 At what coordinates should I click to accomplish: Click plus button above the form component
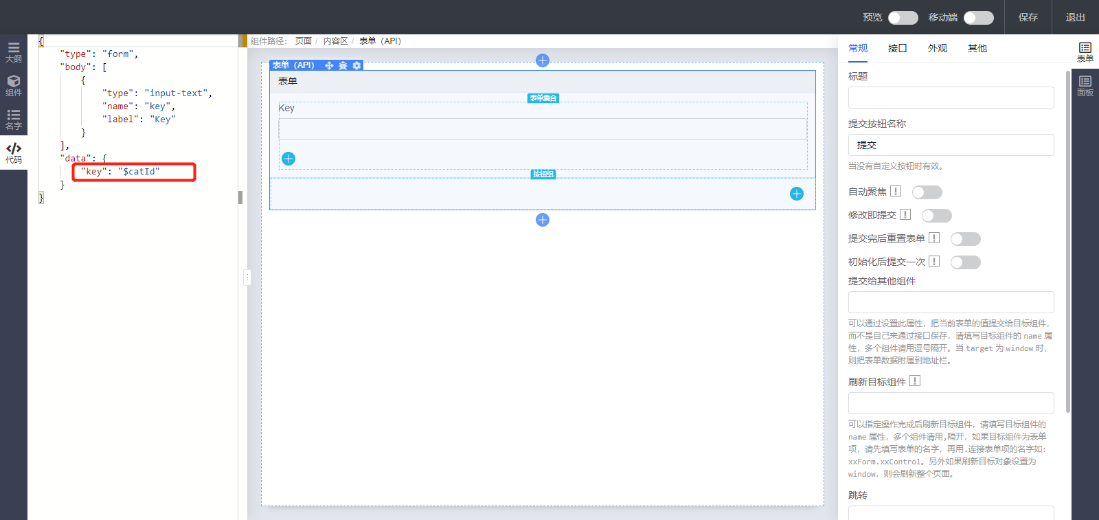pos(543,60)
